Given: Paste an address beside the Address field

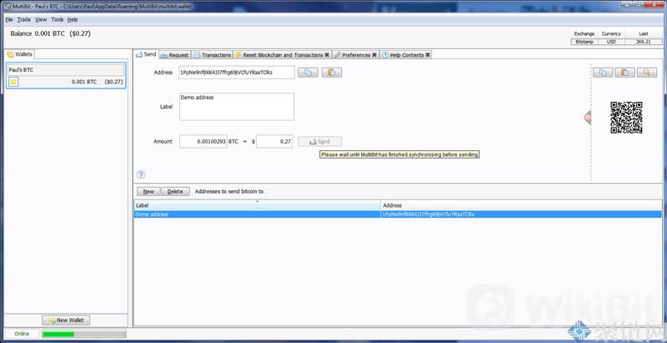Looking at the screenshot, I should pos(332,73).
